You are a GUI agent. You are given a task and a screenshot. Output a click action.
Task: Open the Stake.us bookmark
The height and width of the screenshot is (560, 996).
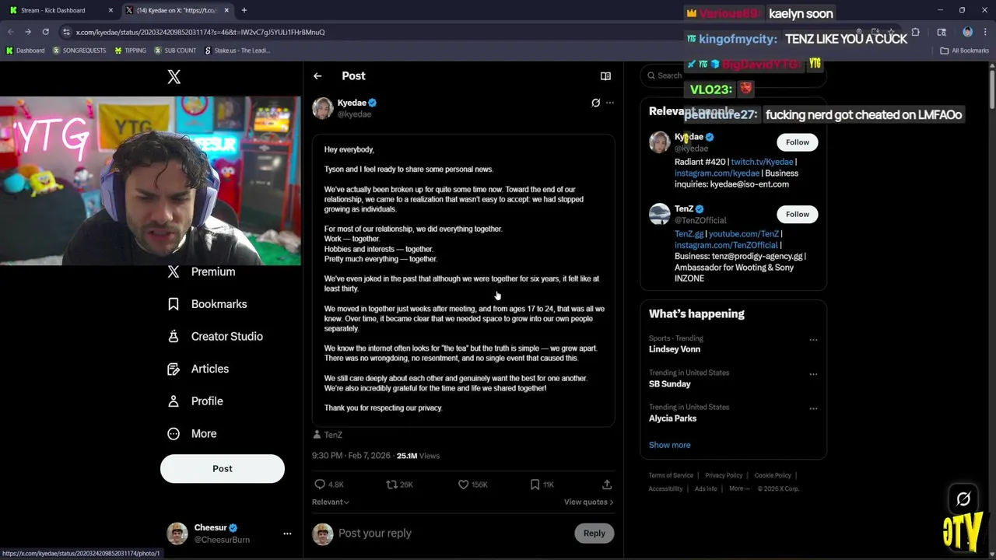point(237,51)
